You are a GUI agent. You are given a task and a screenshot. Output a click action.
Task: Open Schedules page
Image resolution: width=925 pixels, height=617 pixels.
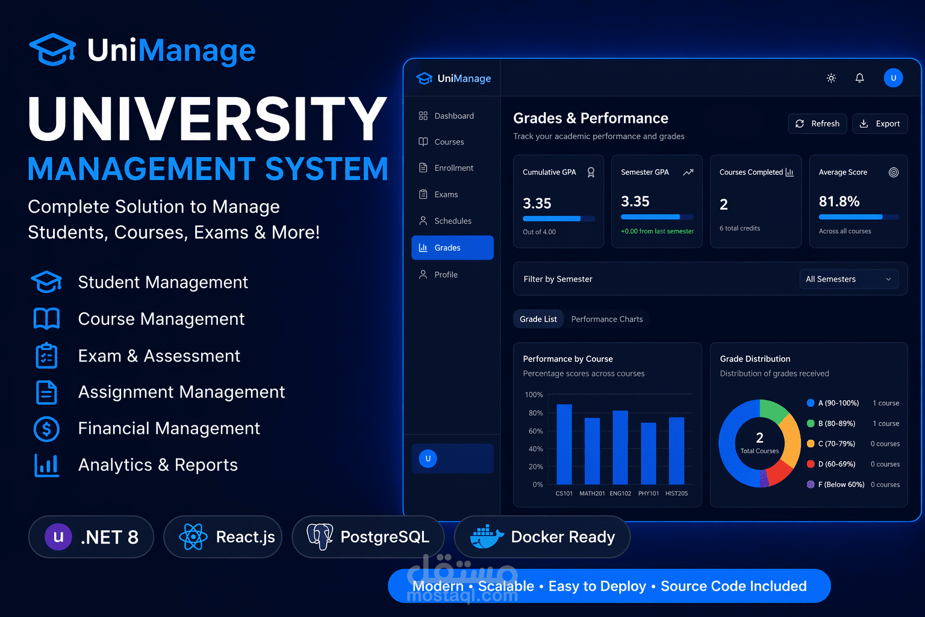(452, 221)
